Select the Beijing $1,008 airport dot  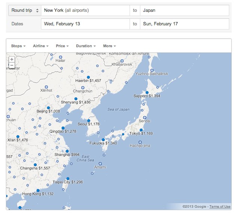[48, 108]
